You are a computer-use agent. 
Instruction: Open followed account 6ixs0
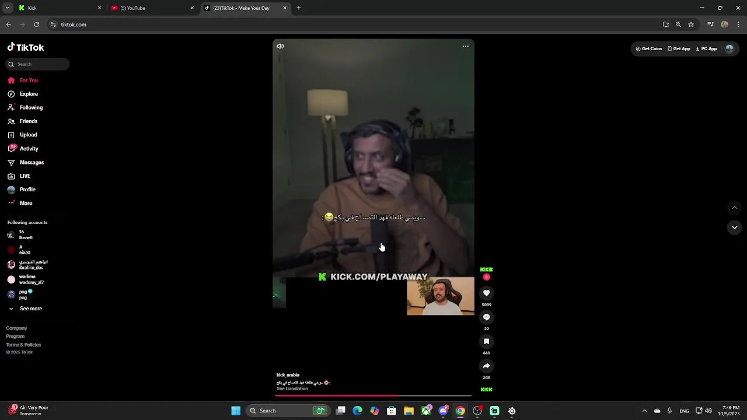coord(19,250)
